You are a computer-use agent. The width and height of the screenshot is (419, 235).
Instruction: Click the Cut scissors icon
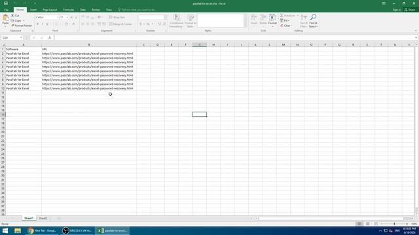tap(12, 16)
